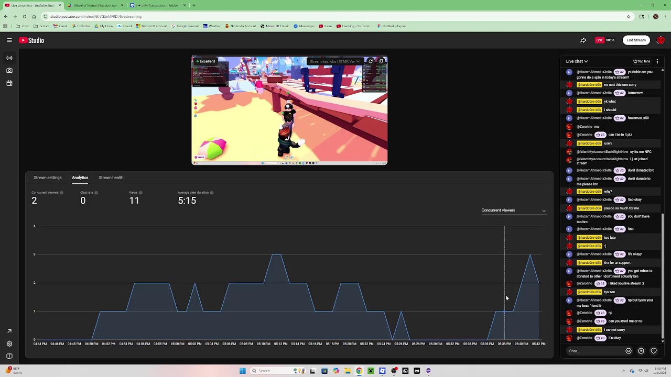Switch to My Transactions Roblox browser tab
The image size is (671, 377).
point(158,5)
